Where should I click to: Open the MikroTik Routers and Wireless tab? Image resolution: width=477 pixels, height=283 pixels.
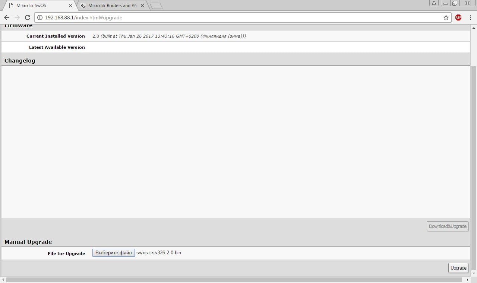click(110, 6)
